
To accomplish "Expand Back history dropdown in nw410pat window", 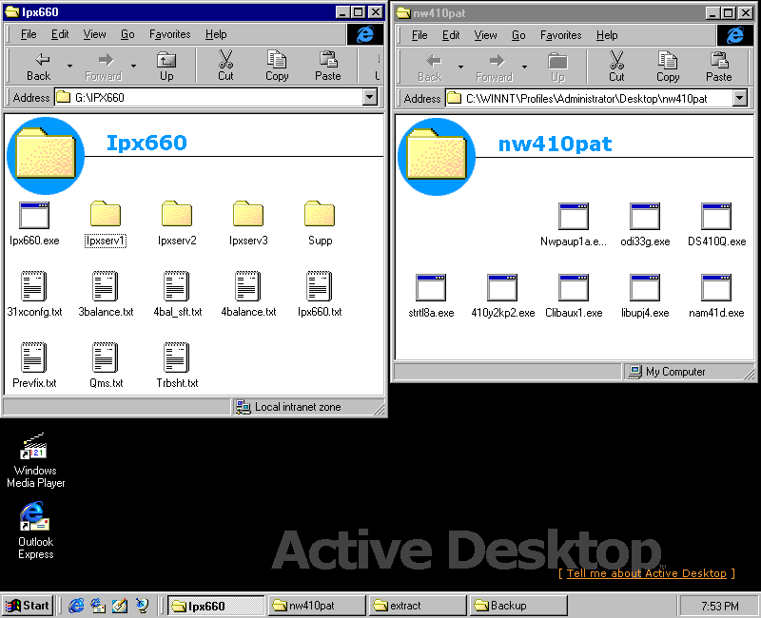I will (460, 68).
